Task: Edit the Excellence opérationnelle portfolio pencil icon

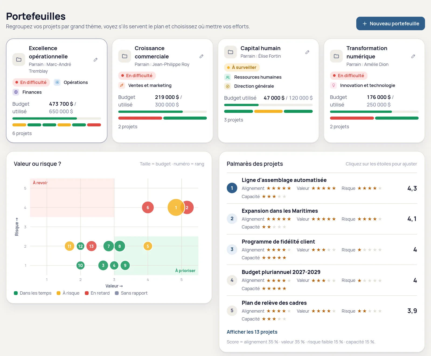Action: coord(96,60)
